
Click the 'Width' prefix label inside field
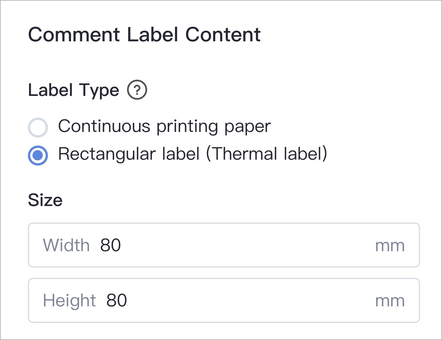pyautogui.click(x=66, y=245)
